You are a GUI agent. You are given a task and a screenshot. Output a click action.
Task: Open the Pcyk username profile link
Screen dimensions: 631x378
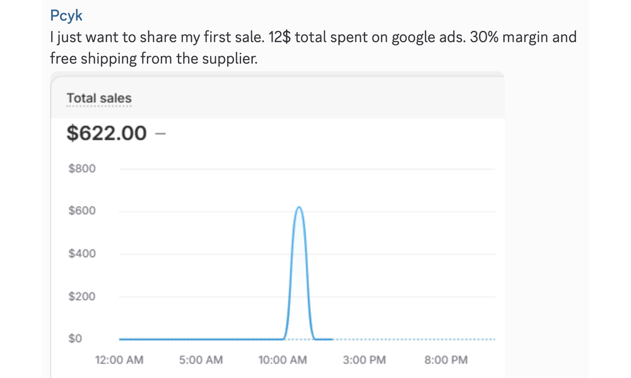[66, 16]
